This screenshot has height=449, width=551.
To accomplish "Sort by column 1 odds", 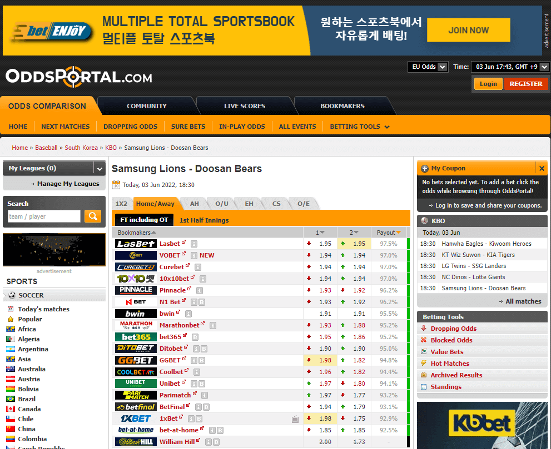I will point(320,233).
